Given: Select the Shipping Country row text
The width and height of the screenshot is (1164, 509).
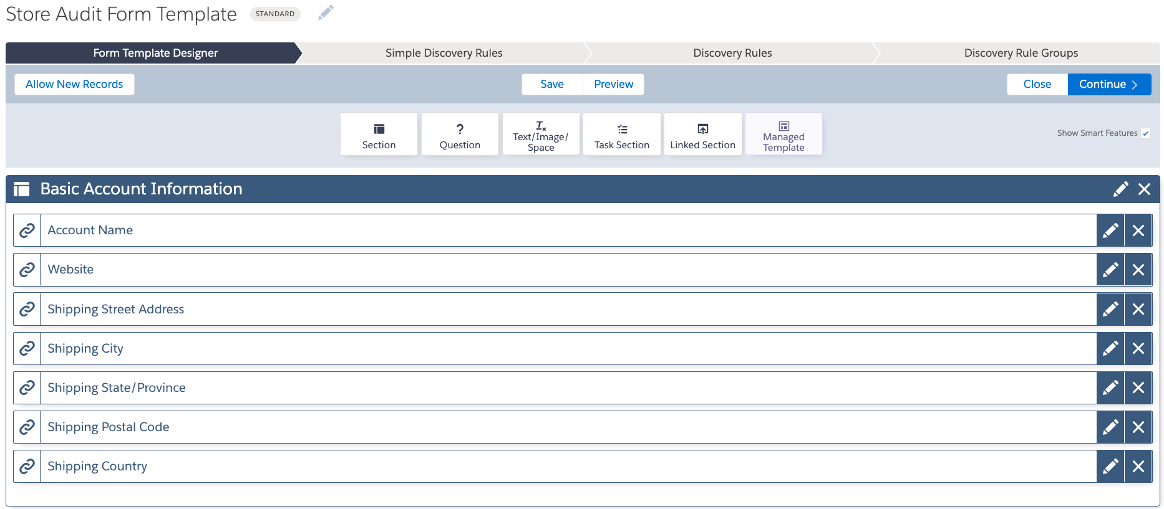Looking at the screenshot, I should (x=97, y=466).
